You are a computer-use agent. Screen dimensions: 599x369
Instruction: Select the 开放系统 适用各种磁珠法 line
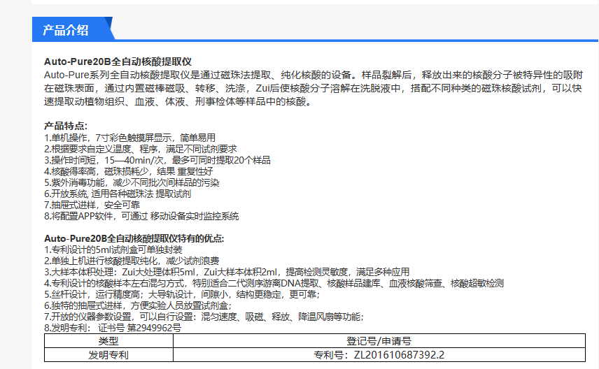click(117, 194)
